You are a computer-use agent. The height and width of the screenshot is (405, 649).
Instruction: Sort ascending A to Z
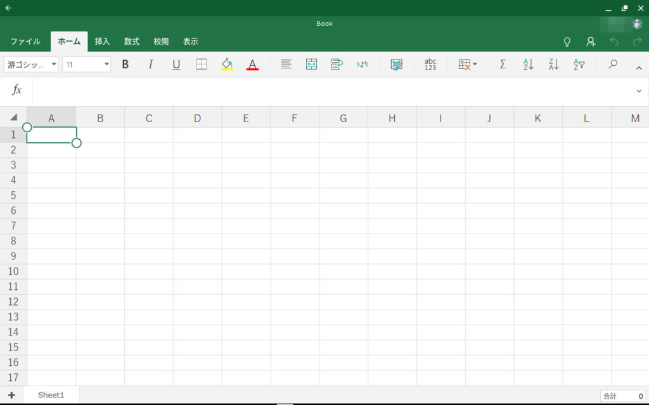528,64
